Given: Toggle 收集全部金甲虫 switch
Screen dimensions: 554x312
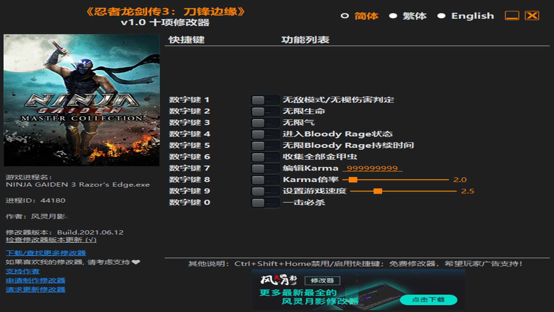Looking at the screenshot, I should click(265, 157).
